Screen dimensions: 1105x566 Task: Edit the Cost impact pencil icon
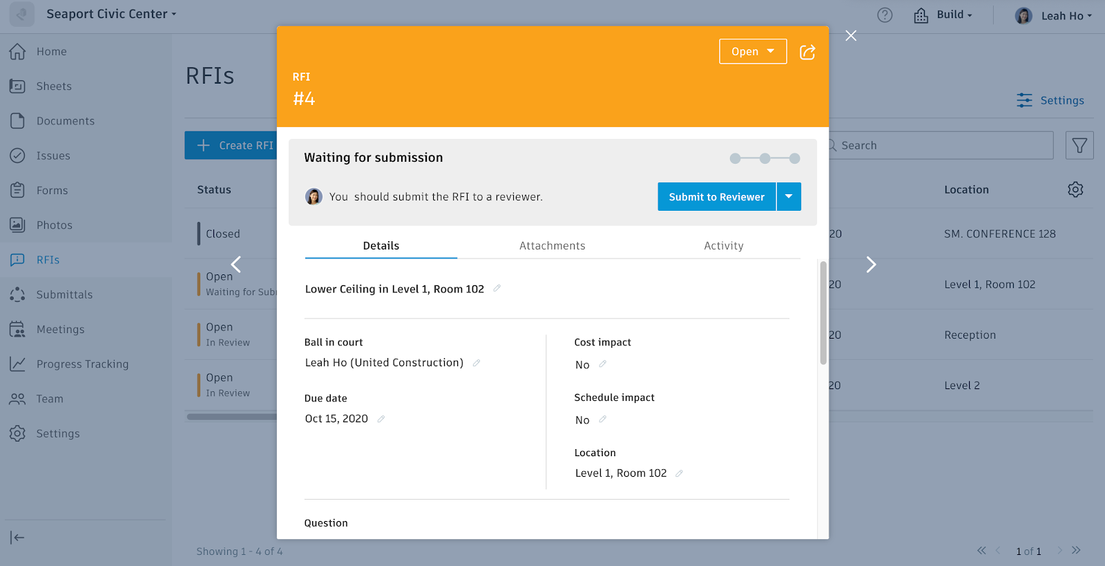(602, 364)
